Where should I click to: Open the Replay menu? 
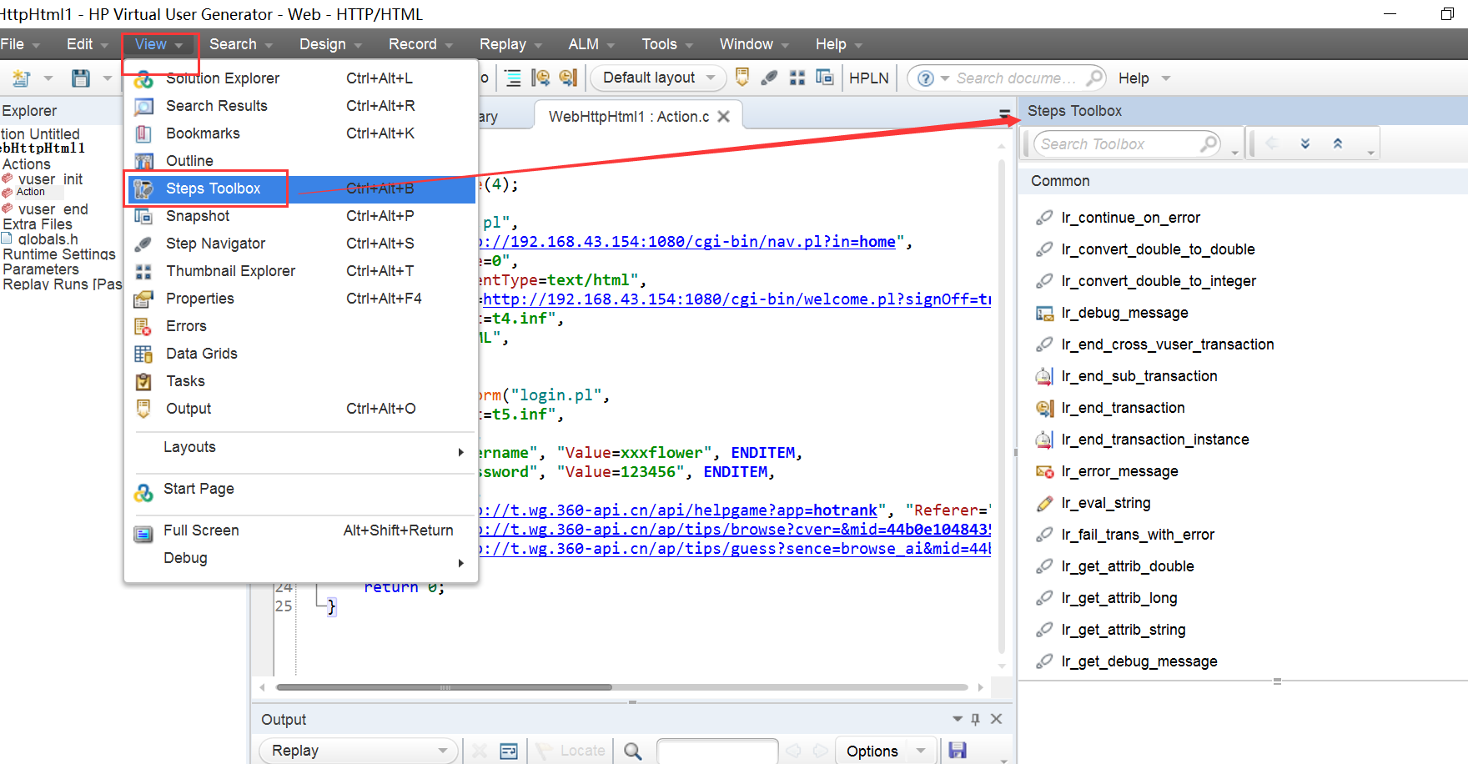click(x=510, y=44)
